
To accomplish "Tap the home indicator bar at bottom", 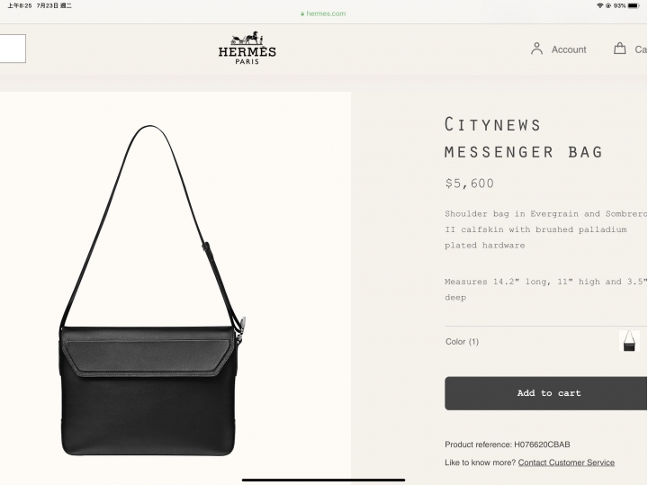I will 323,480.
